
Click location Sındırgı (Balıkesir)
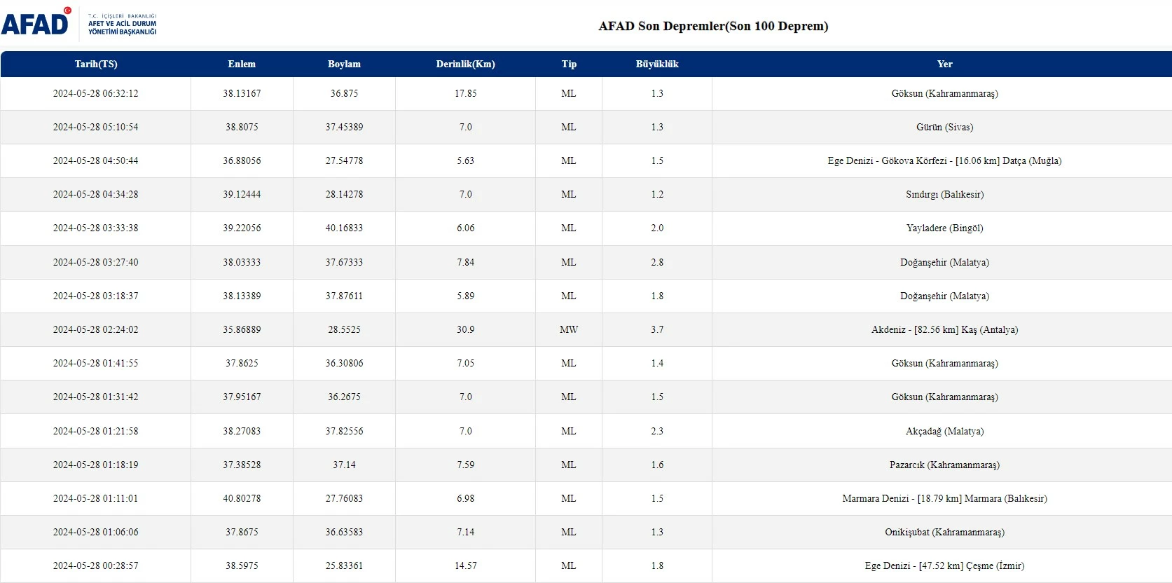pyautogui.click(x=944, y=194)
